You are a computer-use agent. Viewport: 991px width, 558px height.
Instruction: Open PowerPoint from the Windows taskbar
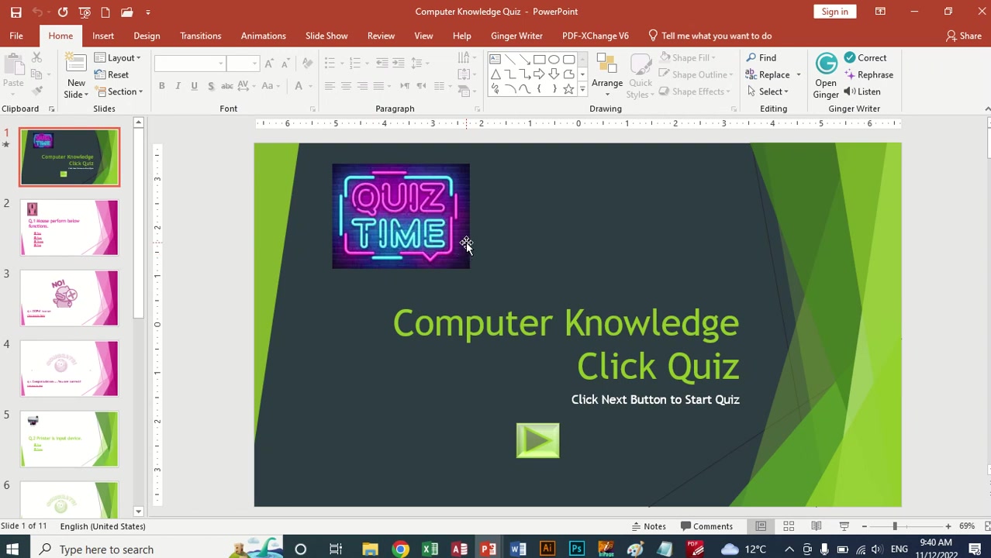coord(488,549)
